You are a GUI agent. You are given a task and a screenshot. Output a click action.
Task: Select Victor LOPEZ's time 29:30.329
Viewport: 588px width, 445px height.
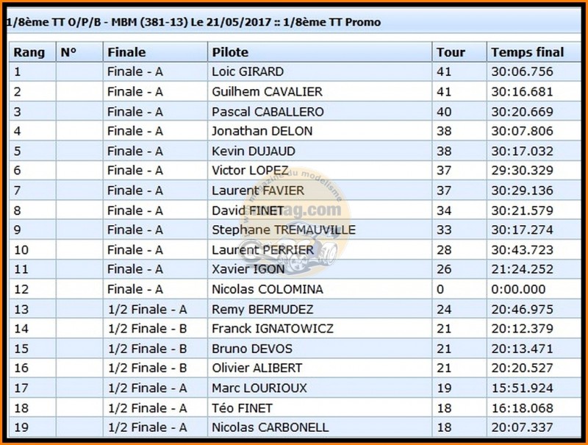coord(522,171)
